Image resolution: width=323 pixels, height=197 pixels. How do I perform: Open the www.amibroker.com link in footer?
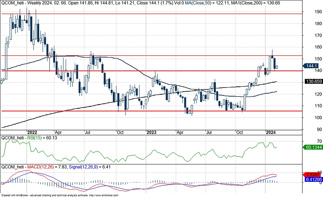pos(104,195)
